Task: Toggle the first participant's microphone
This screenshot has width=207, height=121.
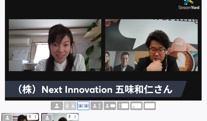Action: tap(30, 117)
